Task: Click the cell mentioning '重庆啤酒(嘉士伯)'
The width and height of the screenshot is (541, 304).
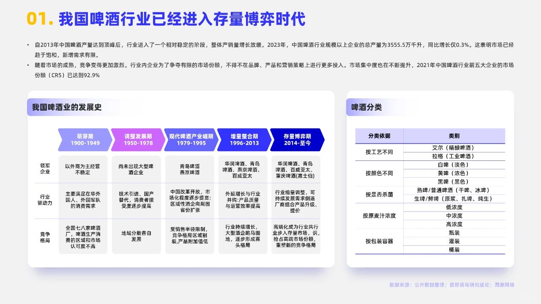Action: [296, 169]
